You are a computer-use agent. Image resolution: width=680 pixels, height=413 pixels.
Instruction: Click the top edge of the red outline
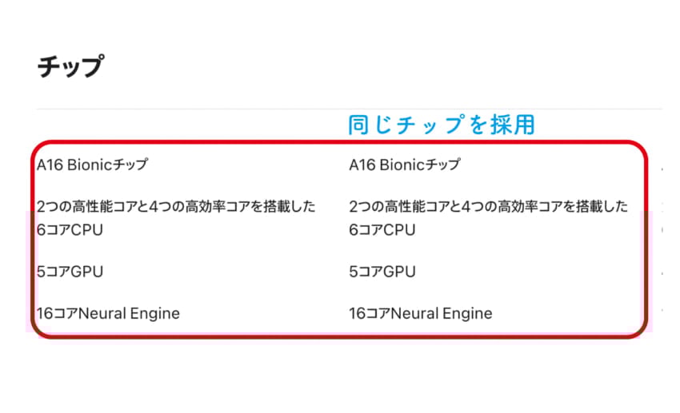(x=336, y=142)
